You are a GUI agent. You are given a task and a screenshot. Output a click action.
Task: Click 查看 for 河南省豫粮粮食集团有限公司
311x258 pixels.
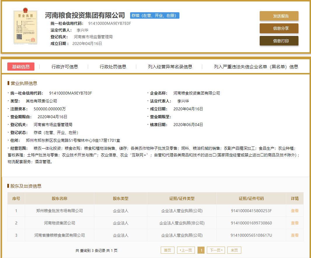295,235
